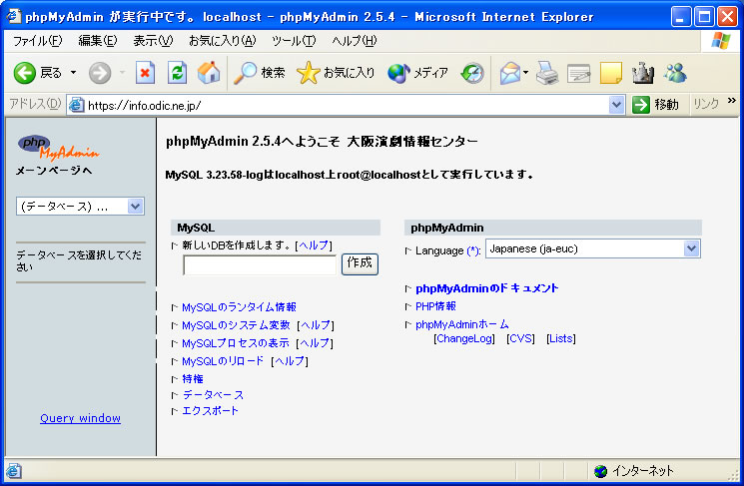Click the Edit page toolbar icon

point(579,74)
